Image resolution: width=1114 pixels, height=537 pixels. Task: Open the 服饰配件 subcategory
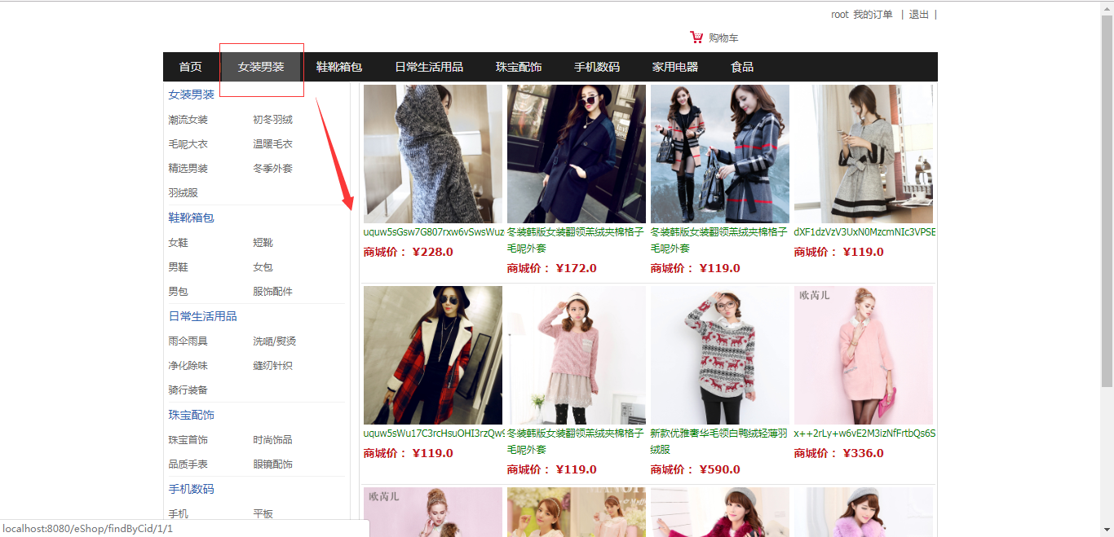point(272,292)
